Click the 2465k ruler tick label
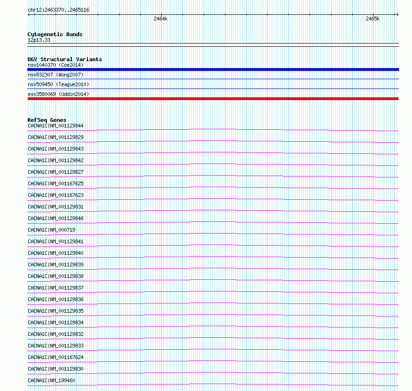412x391 pixels. tap(373, 19)
